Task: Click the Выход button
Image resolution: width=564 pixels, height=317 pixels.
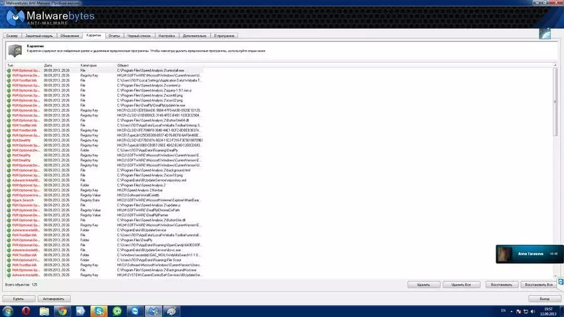Action: (x=544, y=299)
